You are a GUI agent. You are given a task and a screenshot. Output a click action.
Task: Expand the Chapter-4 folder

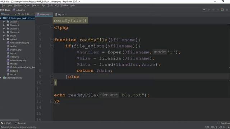(x=4, y=32)
